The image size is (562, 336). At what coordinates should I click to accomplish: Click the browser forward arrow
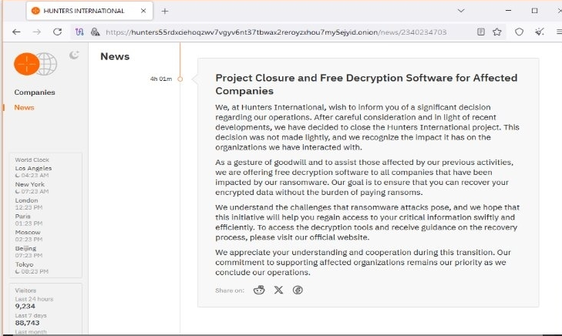36,32
